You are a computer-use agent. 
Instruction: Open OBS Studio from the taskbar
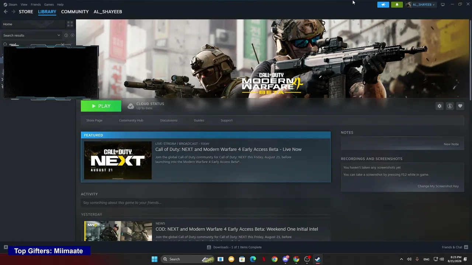pyautogui.click(x=307, y=259)
